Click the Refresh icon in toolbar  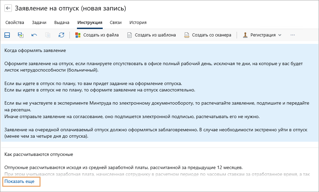click(61, 35)
